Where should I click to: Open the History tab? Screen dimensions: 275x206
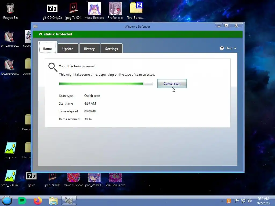pos(89,49)
